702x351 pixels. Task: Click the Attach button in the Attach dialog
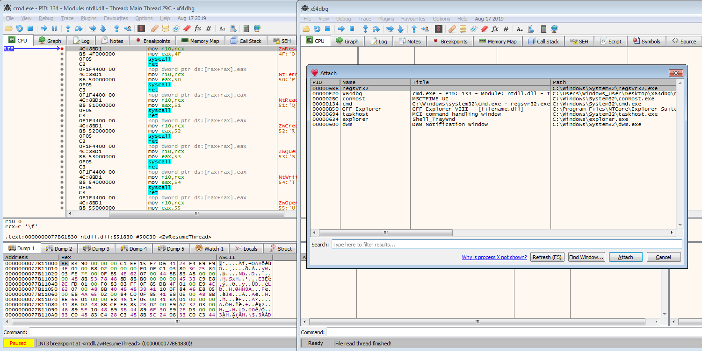click(625, 257)
